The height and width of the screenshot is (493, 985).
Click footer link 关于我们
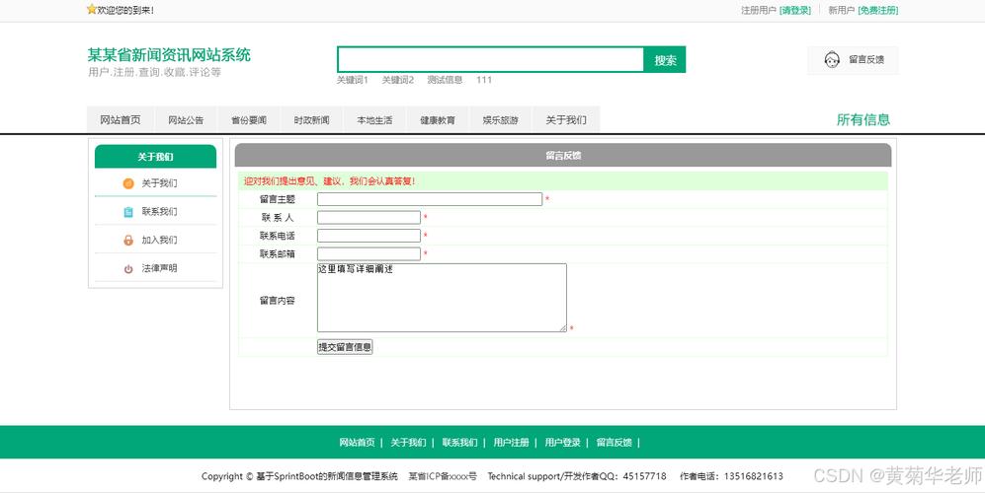(x=408, y=443)
